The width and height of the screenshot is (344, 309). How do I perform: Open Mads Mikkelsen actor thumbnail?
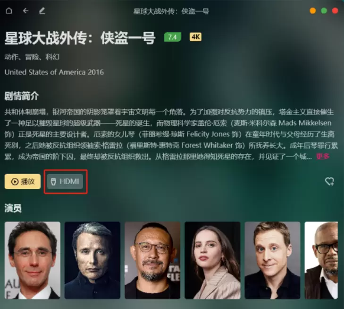point(92,260)
